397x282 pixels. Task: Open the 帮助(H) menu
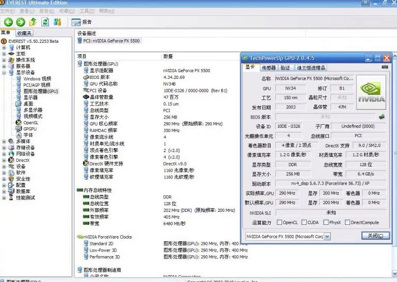pyautogui.click(x=107, y=11)
